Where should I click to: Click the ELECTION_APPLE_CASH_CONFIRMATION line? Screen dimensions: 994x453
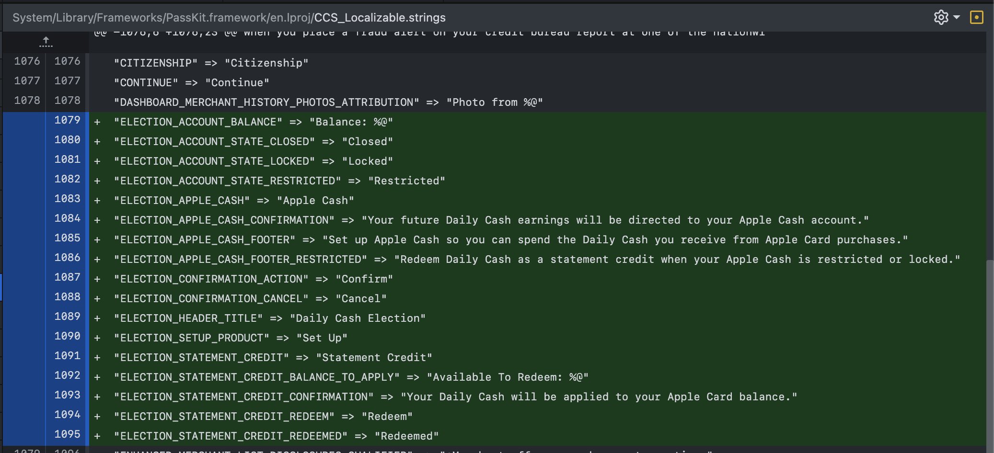tap(491, 220)
